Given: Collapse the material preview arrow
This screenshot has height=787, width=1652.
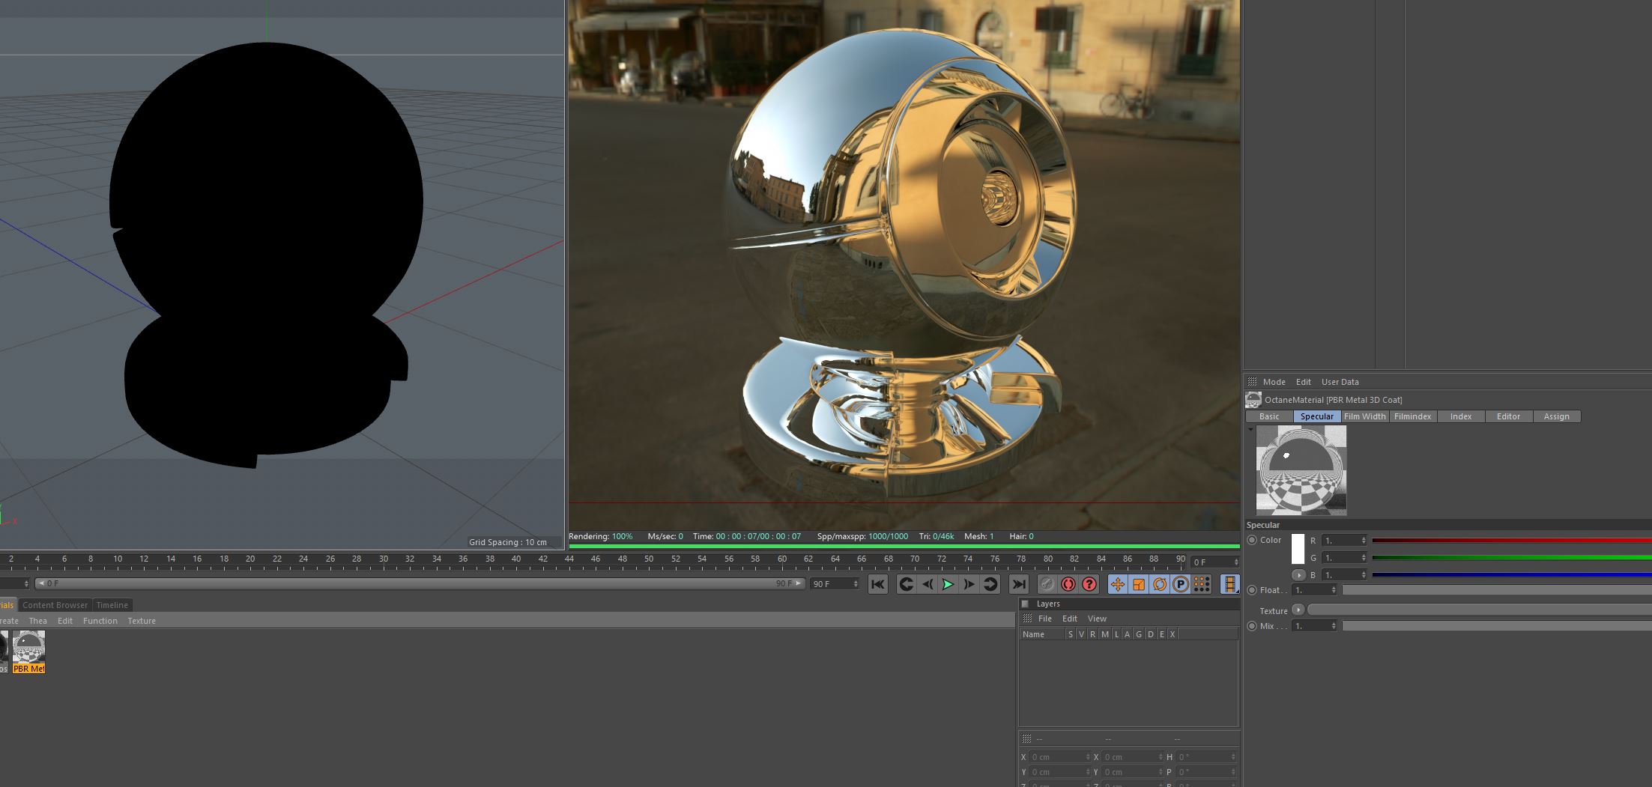Looking at the screenshot, I should (1250, 430).
